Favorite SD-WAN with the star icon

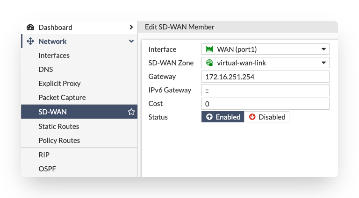tap(131, 112)
